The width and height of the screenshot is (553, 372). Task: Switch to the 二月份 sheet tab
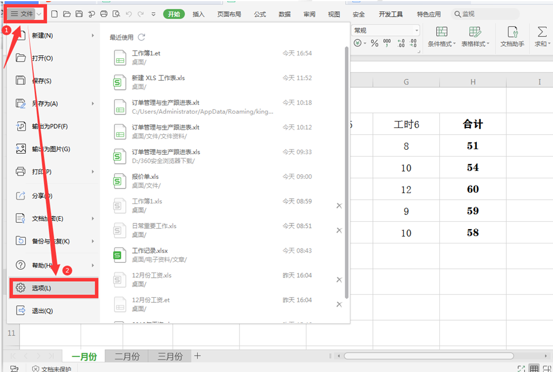(127, 356)
